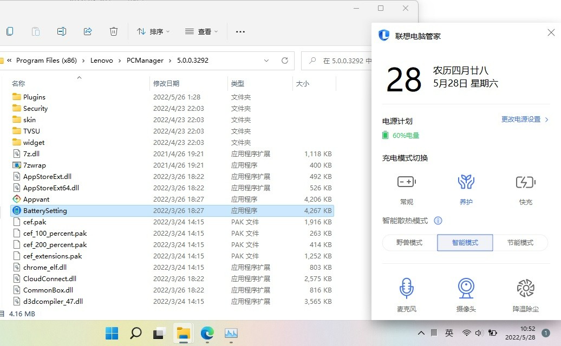This screenshot has width=561, height=346.
Task: Sort by 名称 column header
Action: coord(18,84)
